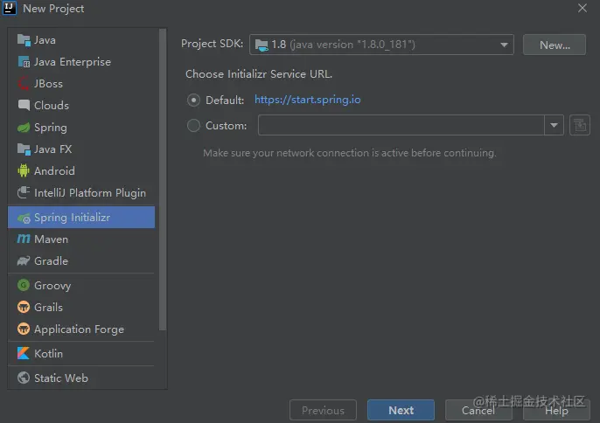Select the Default Initializr URL radio button

click(193, 101)
